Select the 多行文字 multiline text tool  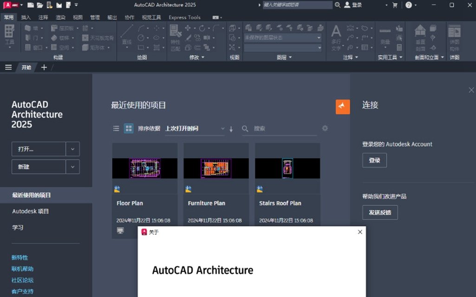[336, 38]
